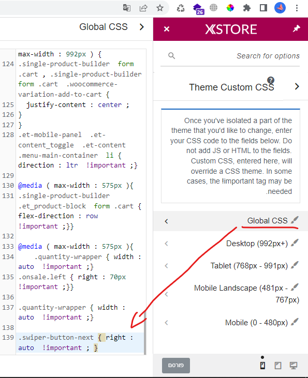Click the code editor vertical scrollbar
Image resolution: width=308 pixels, height=378 pixels.
pos(145,332)
